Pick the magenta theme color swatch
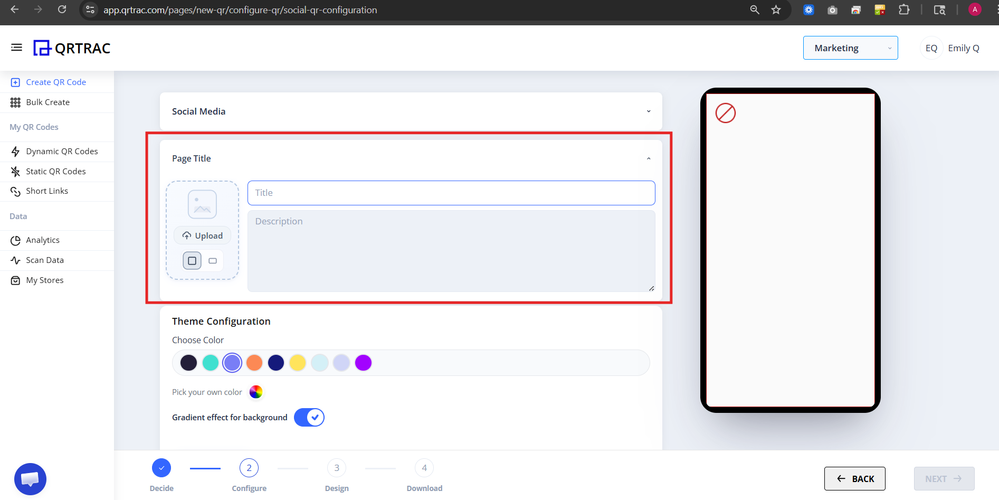Viewport: 999px width, 500px height. [363, 363]
